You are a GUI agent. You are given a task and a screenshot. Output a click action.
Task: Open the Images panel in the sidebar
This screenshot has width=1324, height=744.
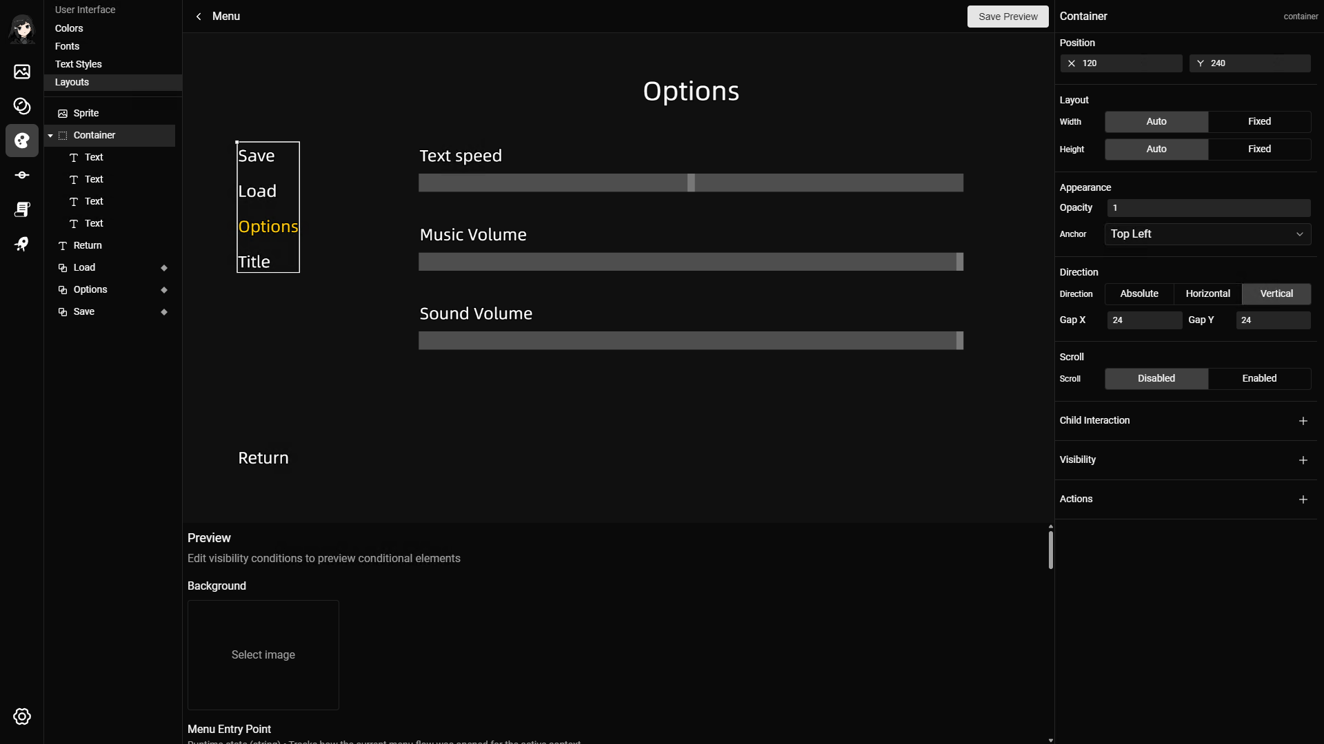click(22, 72)
